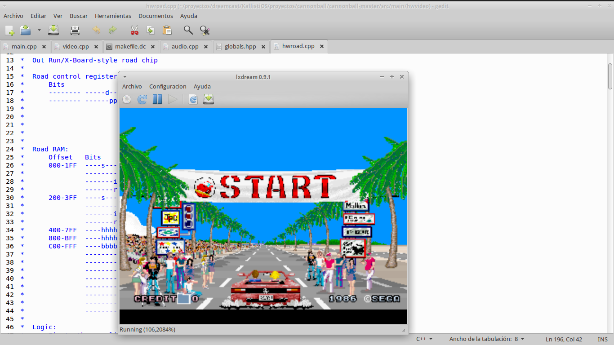Close the audio.cpp tab

206,47
